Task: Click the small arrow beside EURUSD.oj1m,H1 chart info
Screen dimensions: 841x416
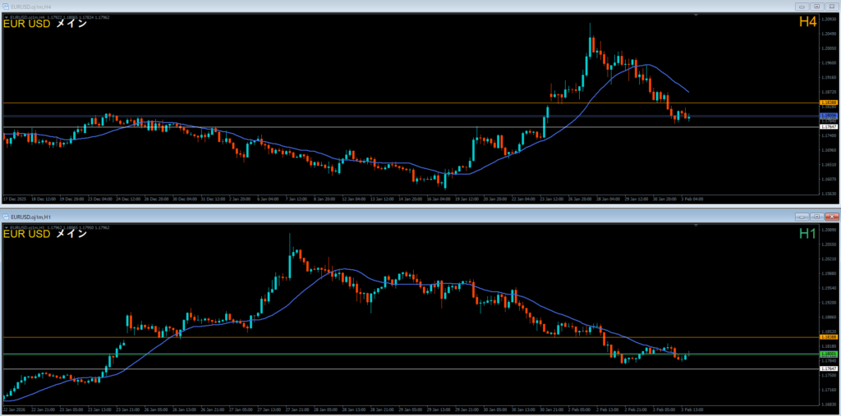Action: point(6,226)
